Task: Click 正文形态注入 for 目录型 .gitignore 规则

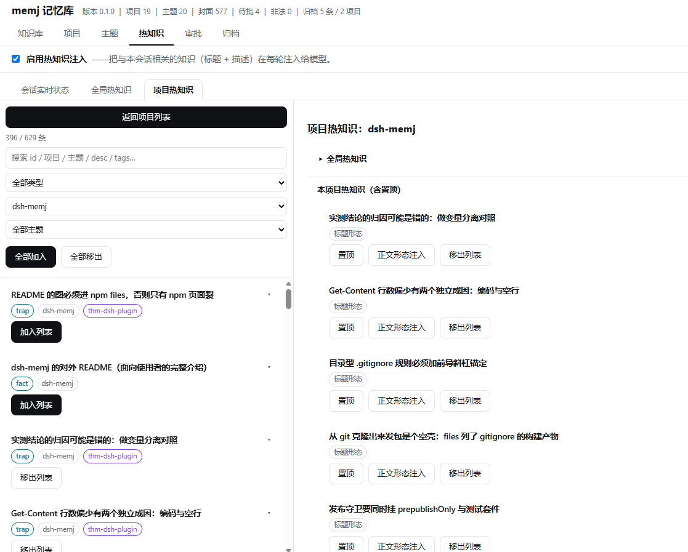Action: click(402, 401)
